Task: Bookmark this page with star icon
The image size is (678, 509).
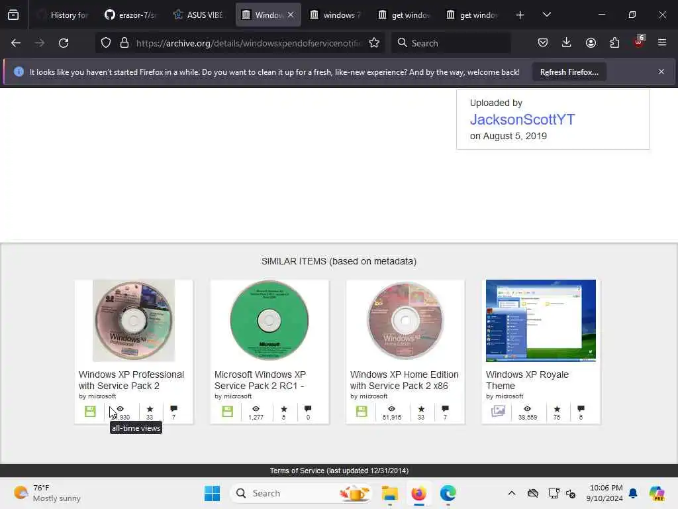Action: [374, 43]
